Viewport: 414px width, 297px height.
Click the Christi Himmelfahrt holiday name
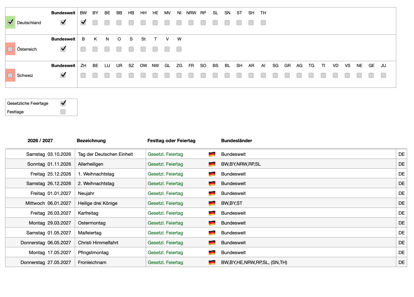coord(98,243)
